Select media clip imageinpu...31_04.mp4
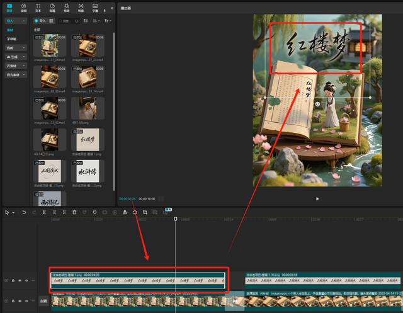Image resolution: width=403 pixels, height=313 pixels. pyautogui.click(x=50, y=45)
